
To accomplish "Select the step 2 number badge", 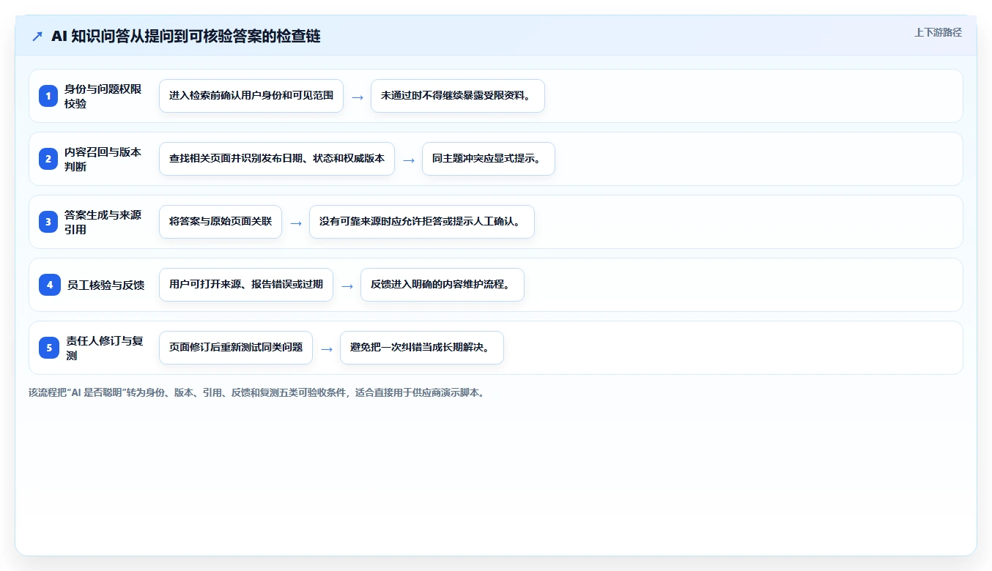I will point(48,159).
